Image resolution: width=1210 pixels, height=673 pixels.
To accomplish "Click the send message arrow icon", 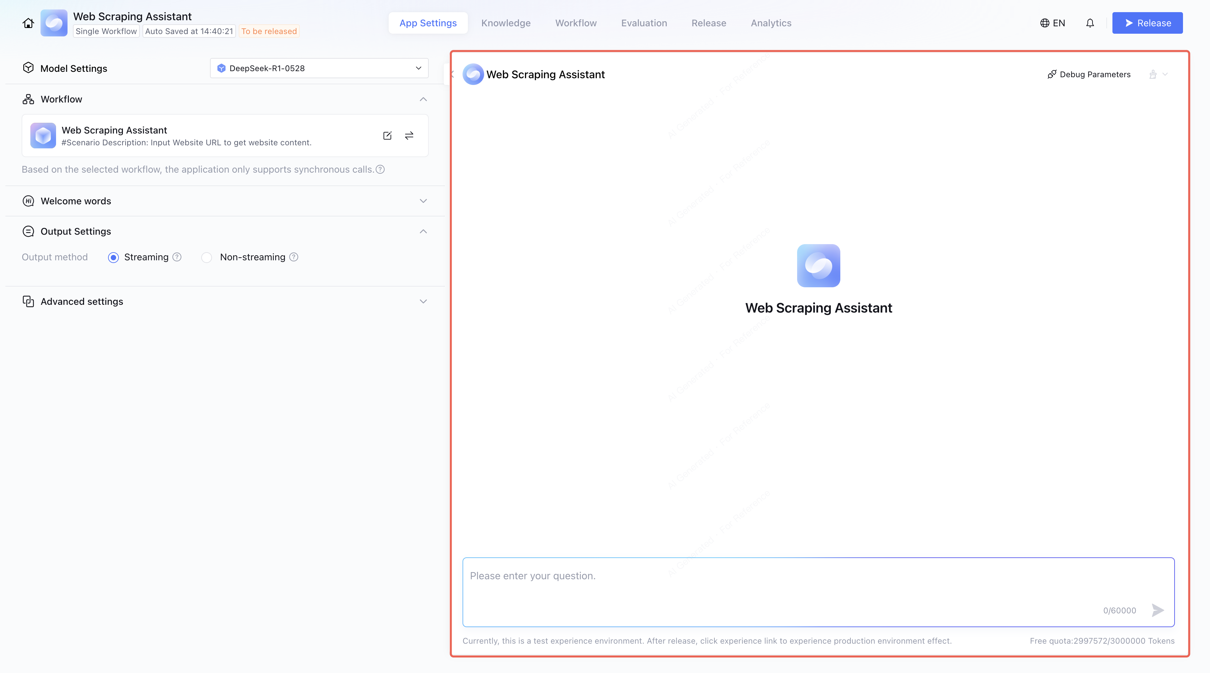I will click(x=1157, y=610).
